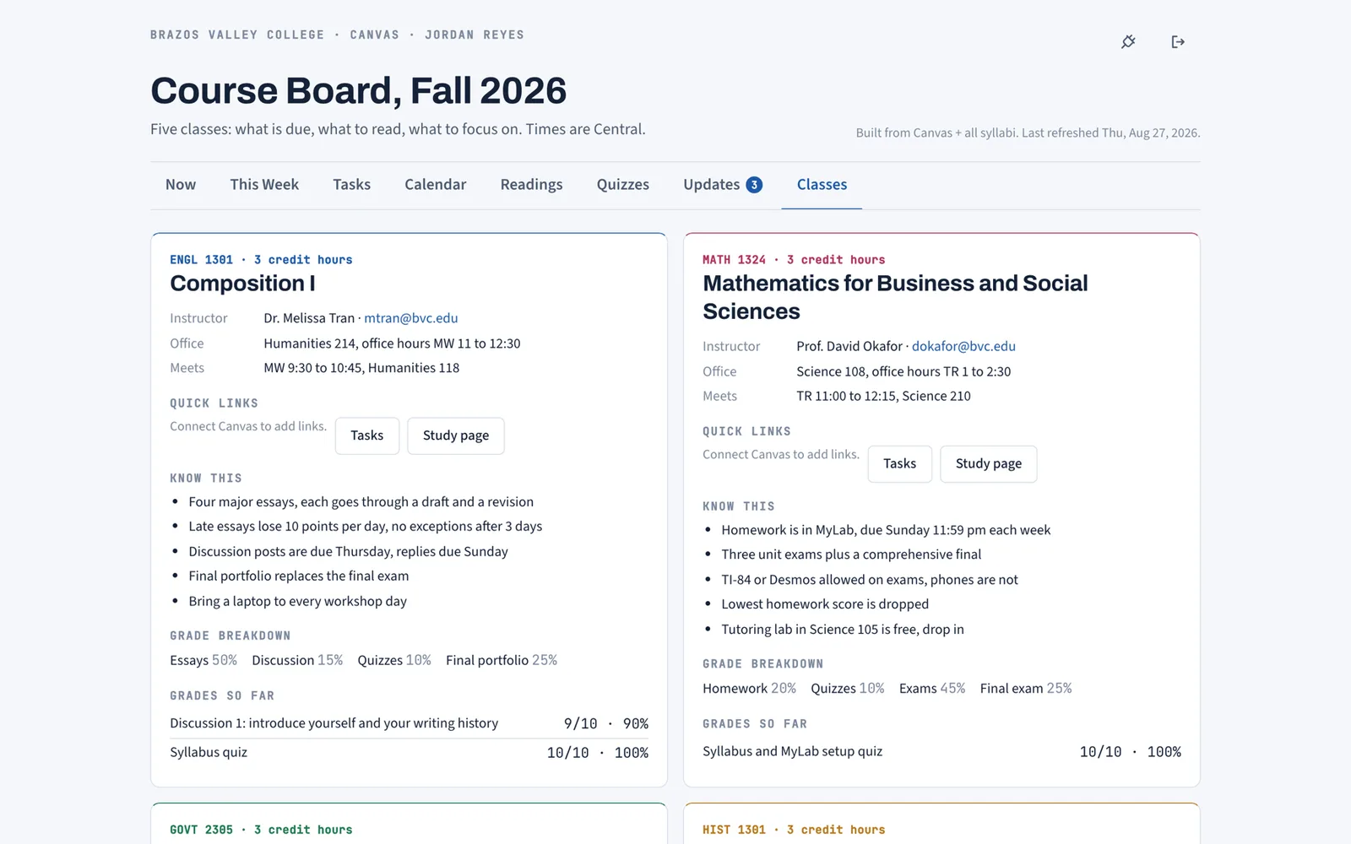This screenshot has height=844, width=1351.
Task: Click 'Humanities 214, office hours MW 11 to 12:30'
Action: click(x=392, y=344)
